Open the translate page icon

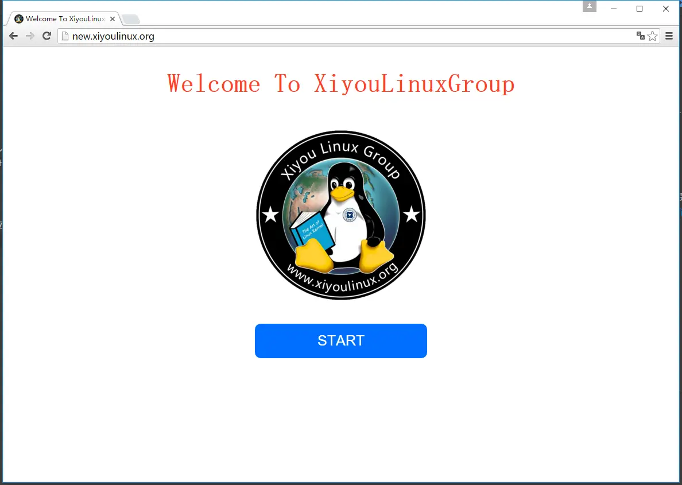[640, 36]
